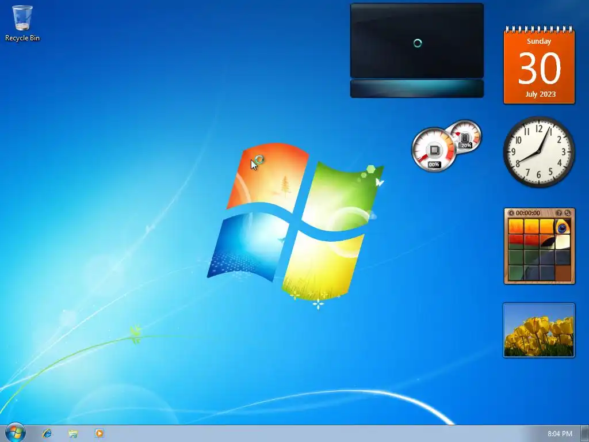589x442 pixels.
Task: Click the Picture Puzzle shuffle/solve icon
Action: [x=568, y=213]
